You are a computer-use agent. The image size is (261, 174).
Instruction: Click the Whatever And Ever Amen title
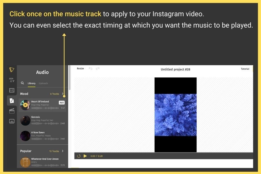point(45,159)
